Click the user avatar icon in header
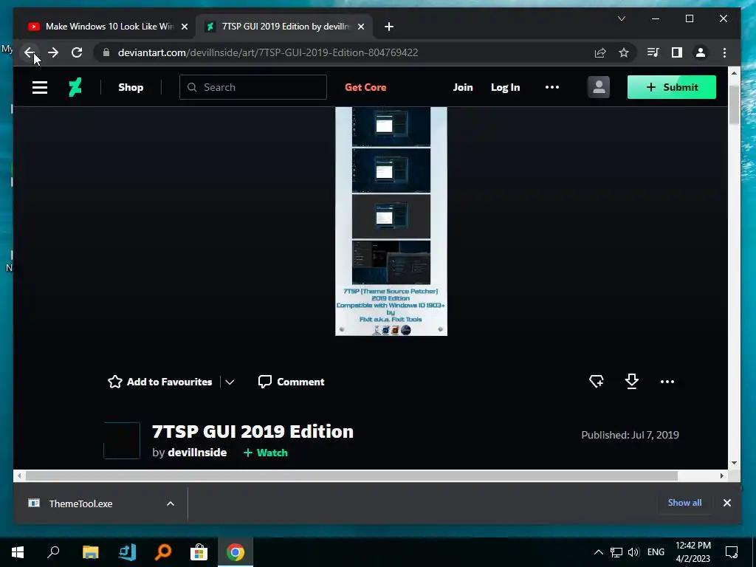756x567 pixels. 599,87
